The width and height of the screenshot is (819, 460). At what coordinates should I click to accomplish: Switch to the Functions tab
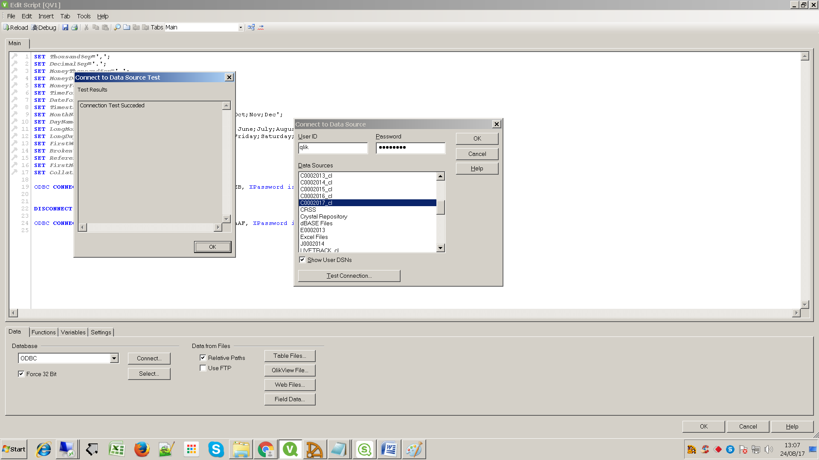(44, 332)
